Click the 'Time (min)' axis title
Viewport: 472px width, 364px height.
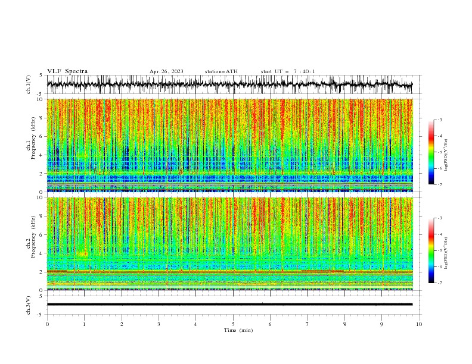238,330
